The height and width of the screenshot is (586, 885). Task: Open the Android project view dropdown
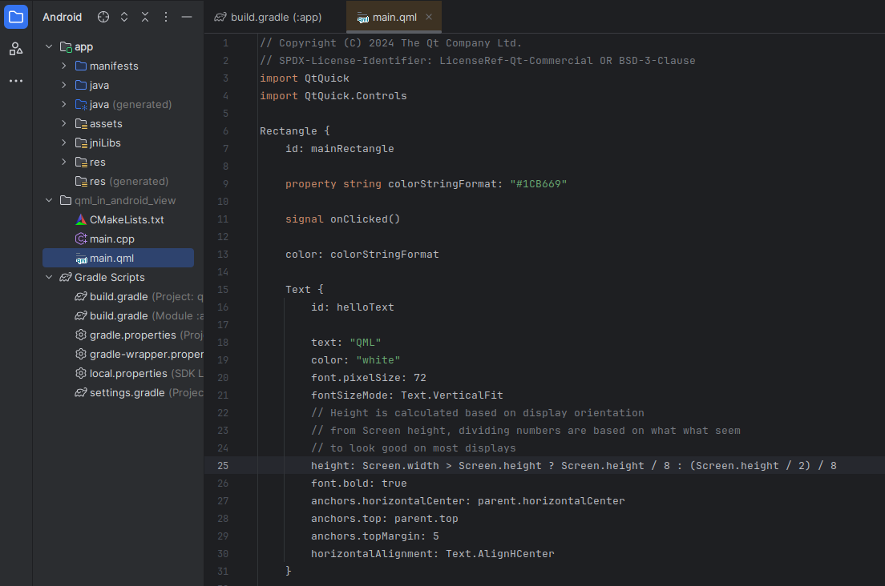(62, 17)
